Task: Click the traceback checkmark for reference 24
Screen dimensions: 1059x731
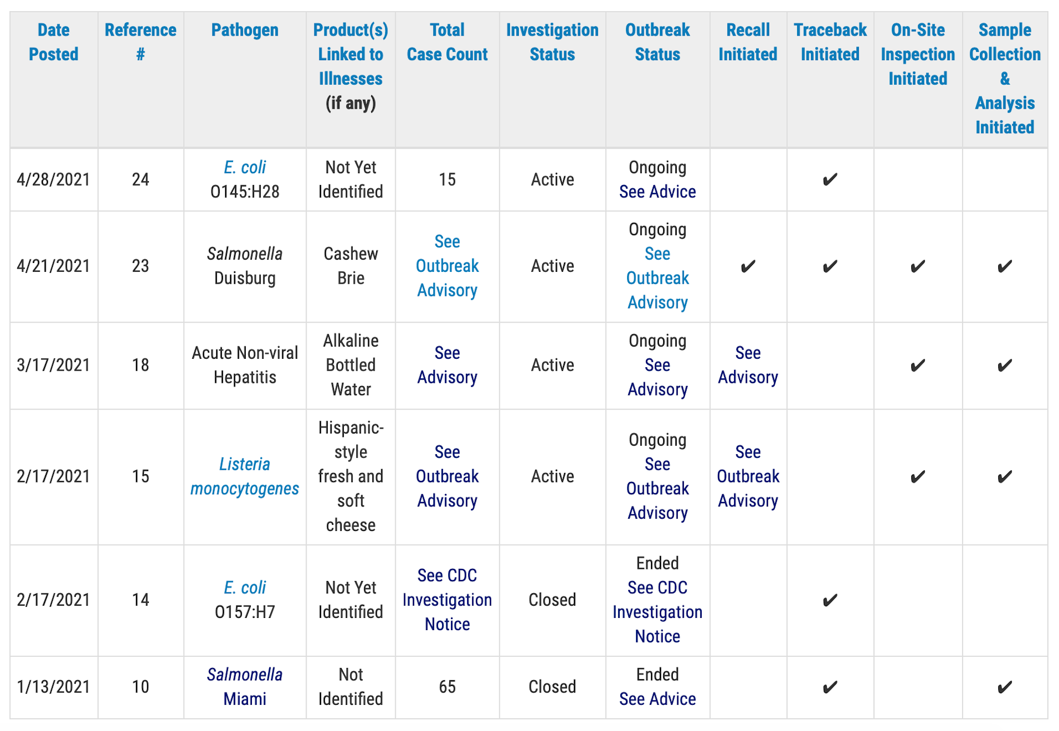Action: (830, 179)
